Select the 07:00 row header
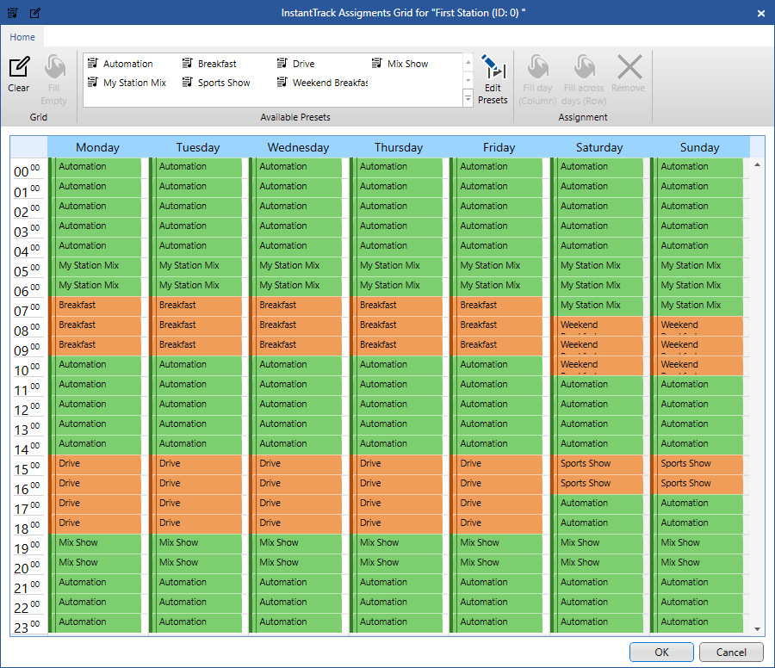The width and height of the screenshot is (775, 668). 28,309
